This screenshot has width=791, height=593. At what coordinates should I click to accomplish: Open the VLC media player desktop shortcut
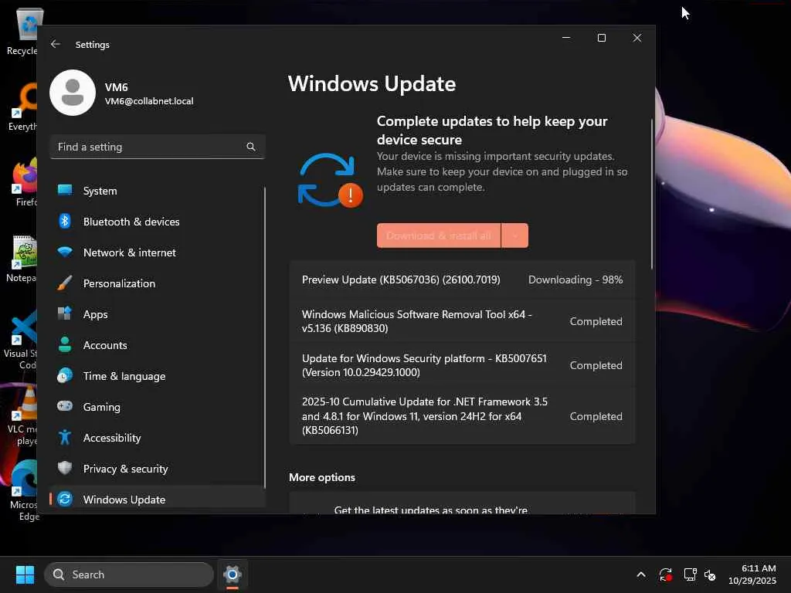click(24, 415)
